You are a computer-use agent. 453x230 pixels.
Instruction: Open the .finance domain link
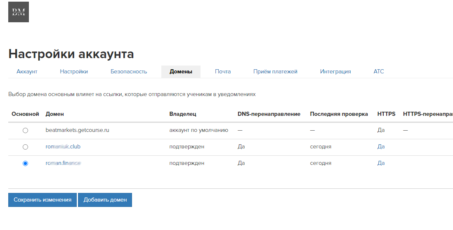point(63,163)
